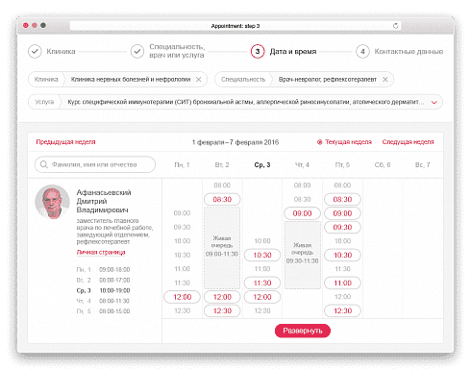
Task: Click schedule row Ср, 3 10:00-19:00
Action: pos(103,290)
